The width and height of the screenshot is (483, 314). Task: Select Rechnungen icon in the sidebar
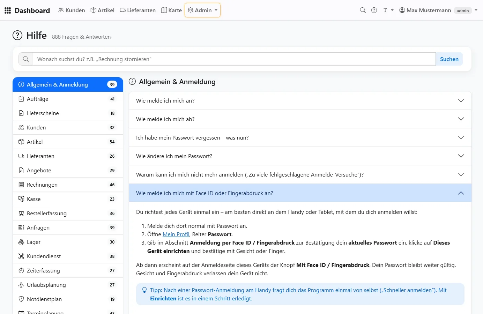point(21,185)
